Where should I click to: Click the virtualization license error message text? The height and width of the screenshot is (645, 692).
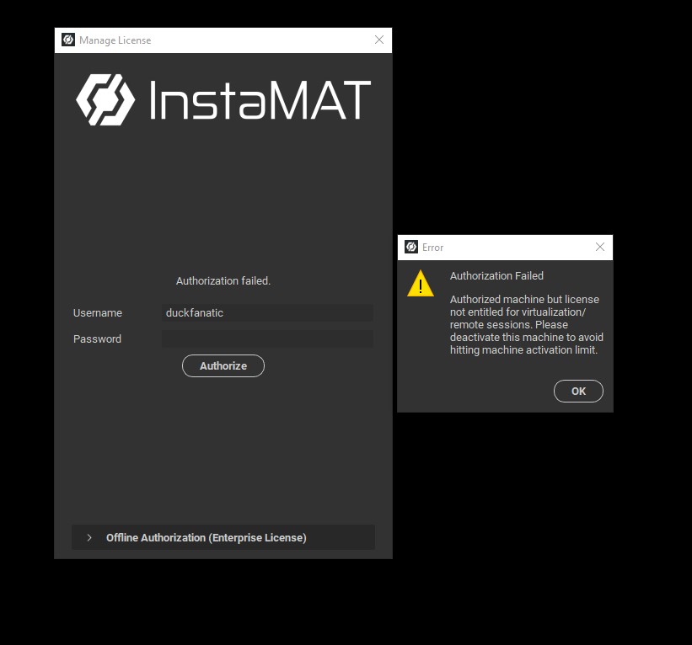coord(526,325)
